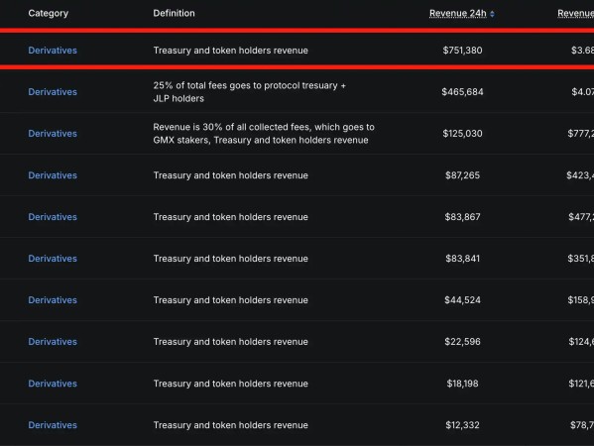This screenshot has width=594, height=446.
Task: Open Derivatives link in the $87,265 row
Action: pos(53,175)
